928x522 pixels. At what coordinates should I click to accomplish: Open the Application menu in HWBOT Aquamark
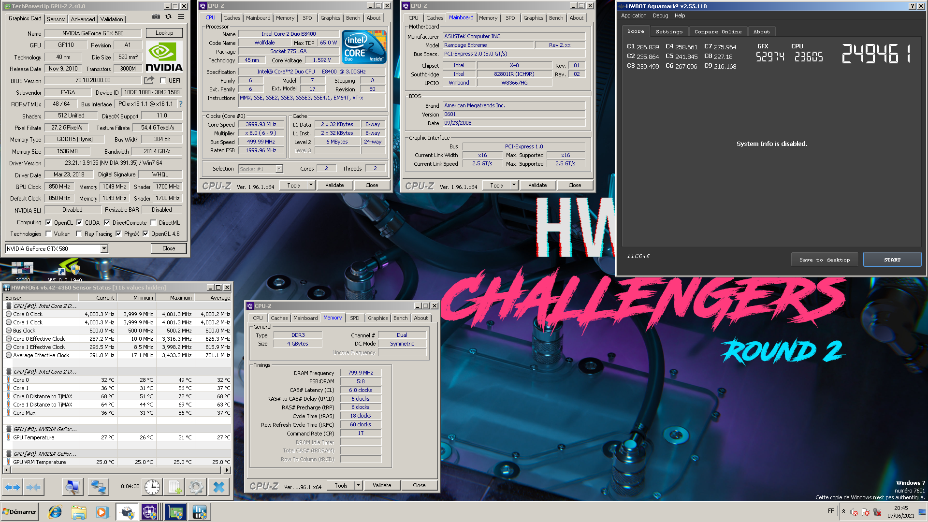633,15
